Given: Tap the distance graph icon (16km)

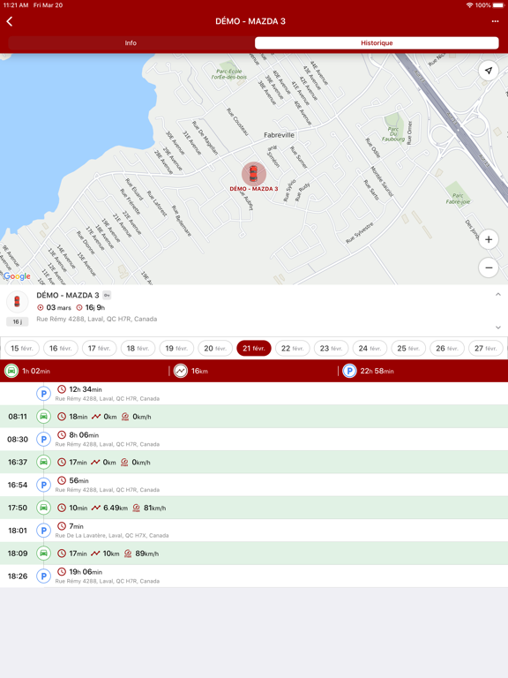Looking at the screenshot, I should tap(181, 371).
